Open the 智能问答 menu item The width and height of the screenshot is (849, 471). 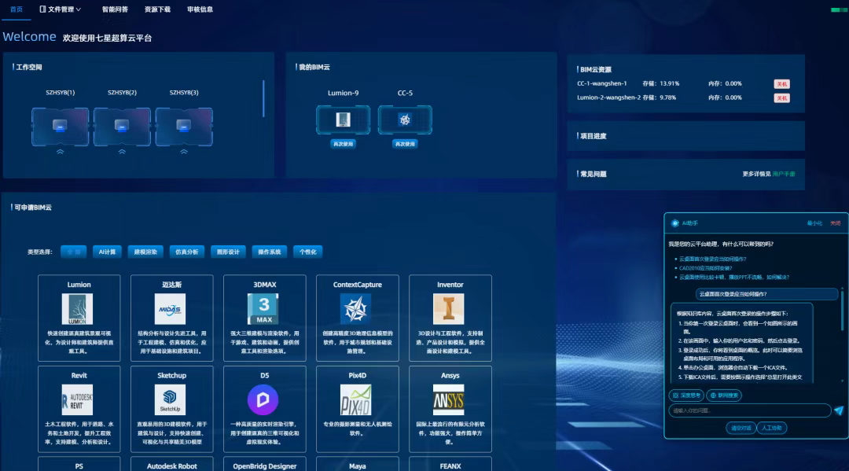[115, 9]
